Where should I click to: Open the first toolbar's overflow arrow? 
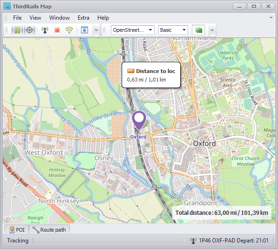pyautogui.click(x=96, y=30)
